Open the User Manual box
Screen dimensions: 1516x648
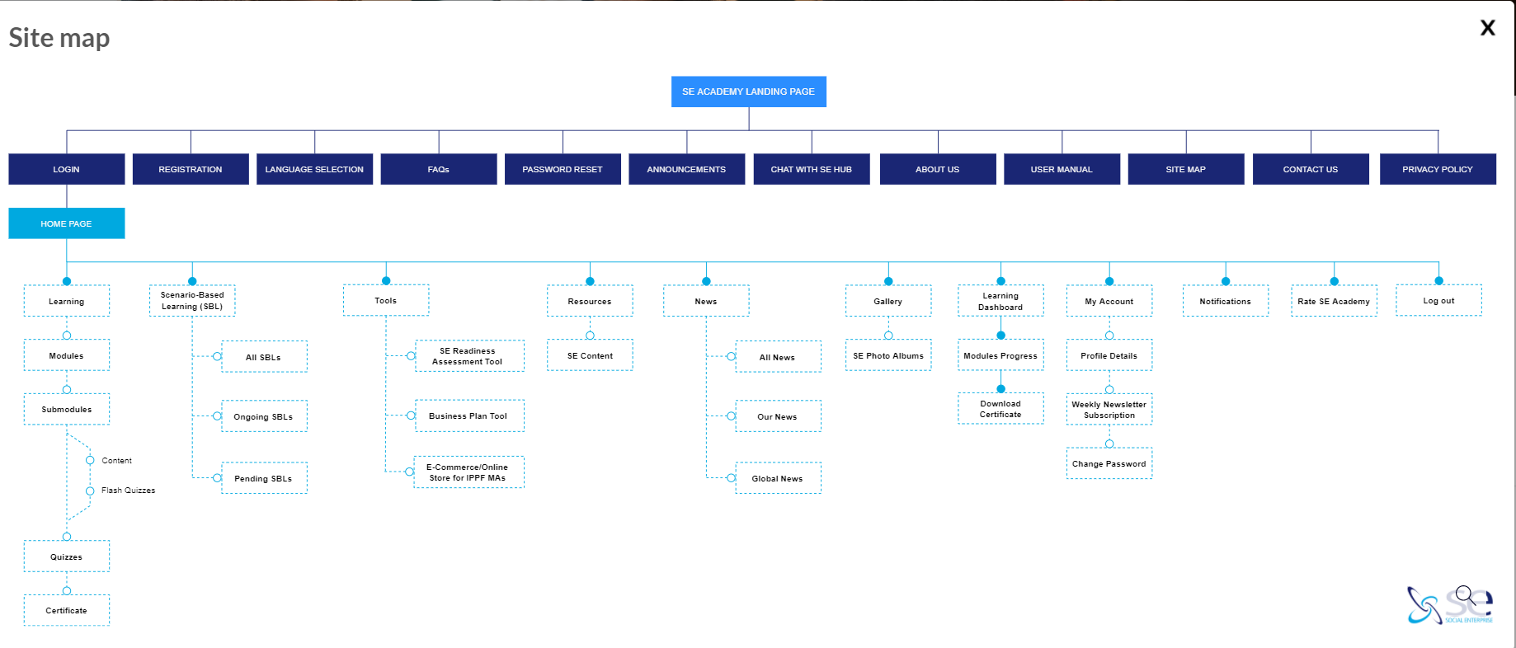tap(1062, 169)
